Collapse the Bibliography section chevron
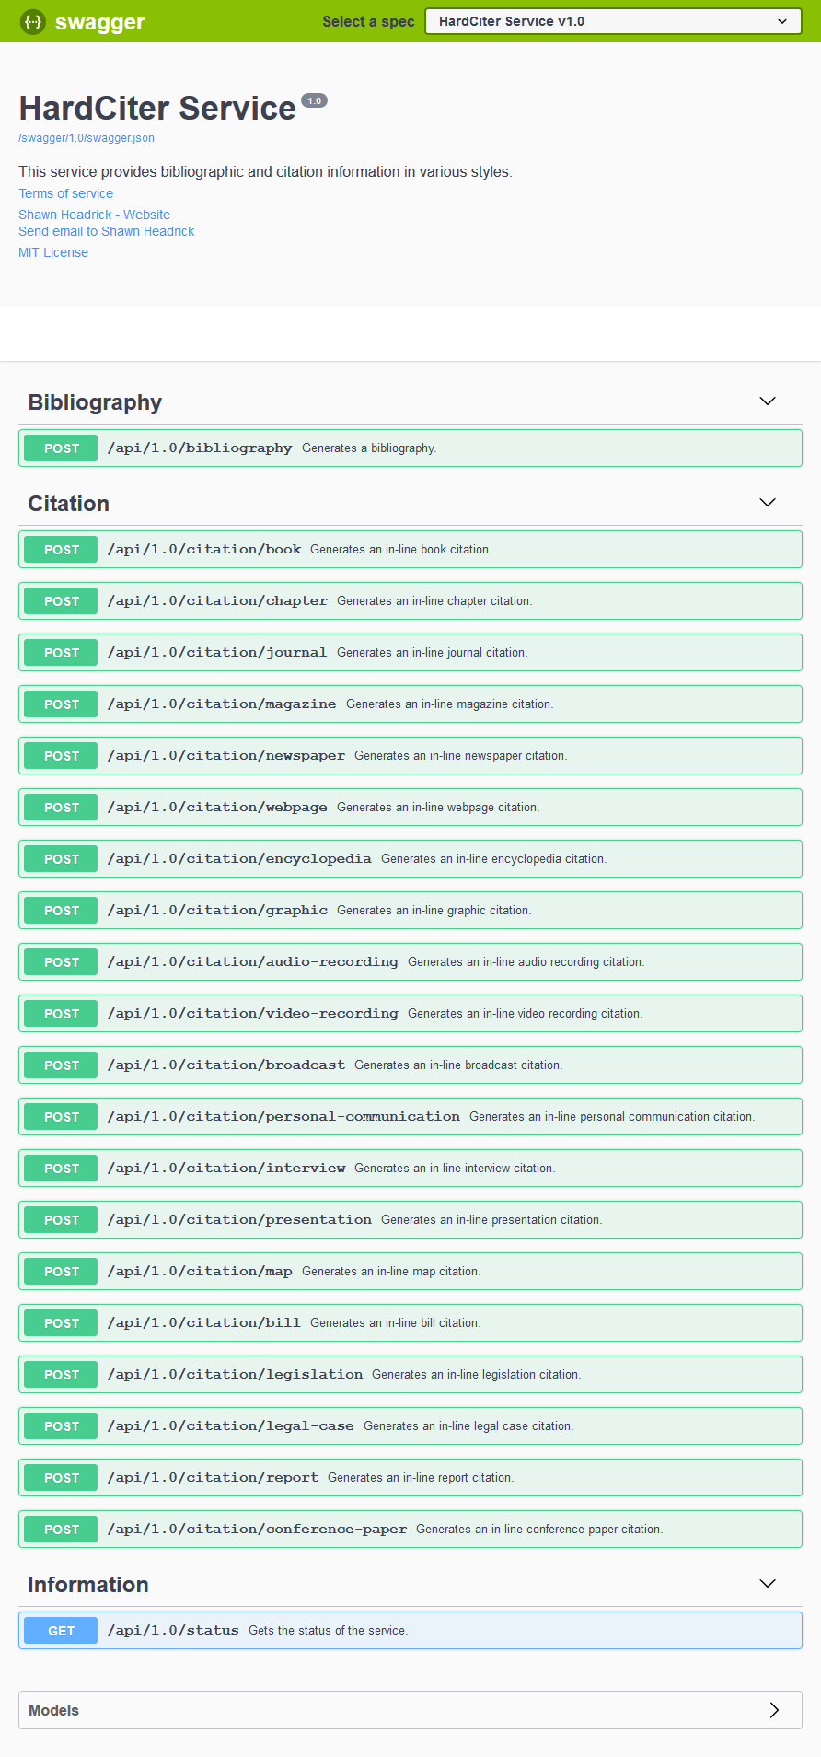 coord(768,401)
